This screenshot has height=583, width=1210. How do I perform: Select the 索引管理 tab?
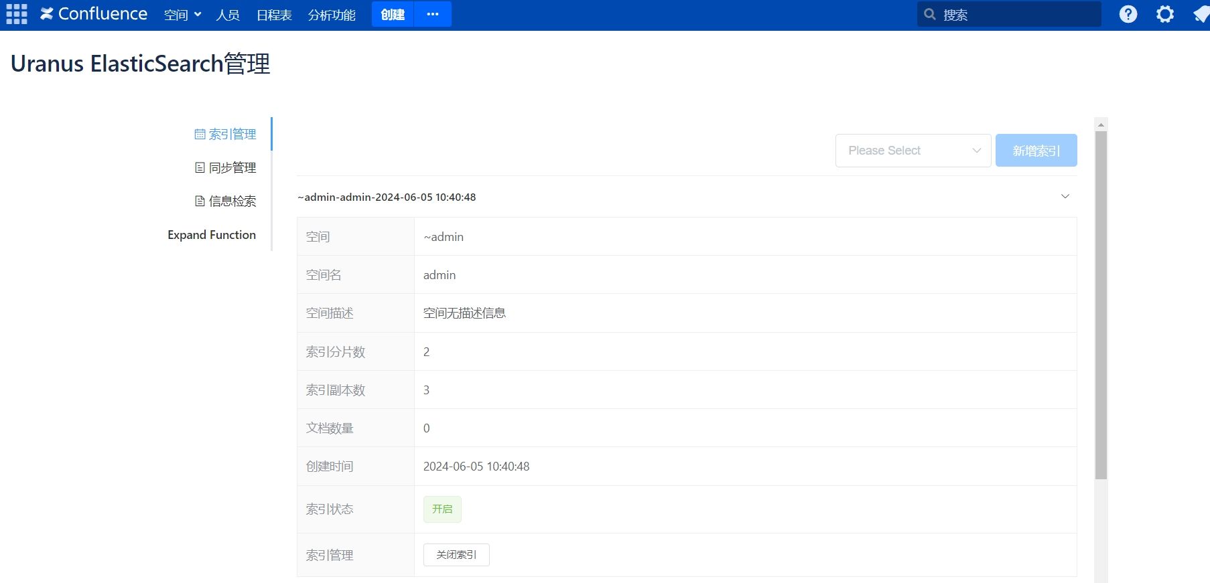tap(225, 134)
